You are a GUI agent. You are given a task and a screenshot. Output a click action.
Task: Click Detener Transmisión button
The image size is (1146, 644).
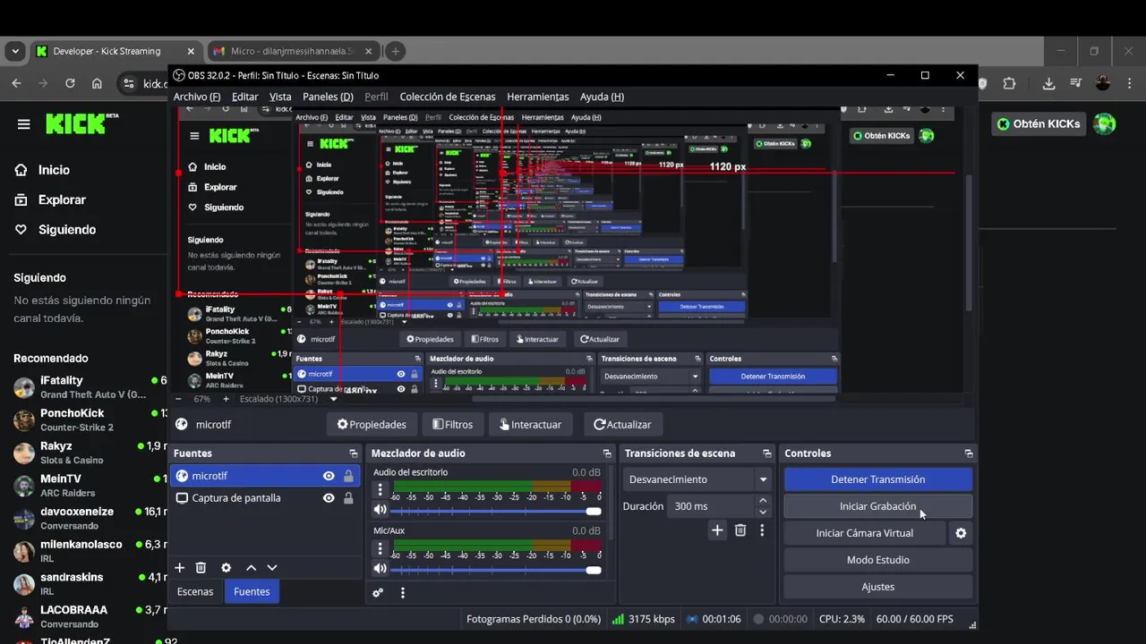tap(878, 479)
